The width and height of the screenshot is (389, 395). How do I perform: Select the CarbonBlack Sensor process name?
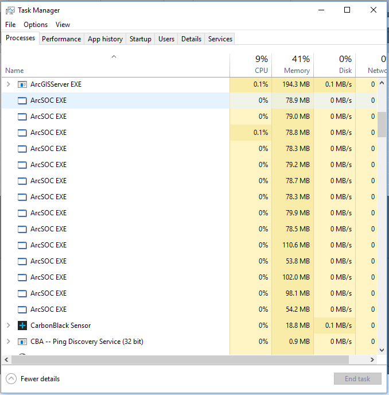60,326
